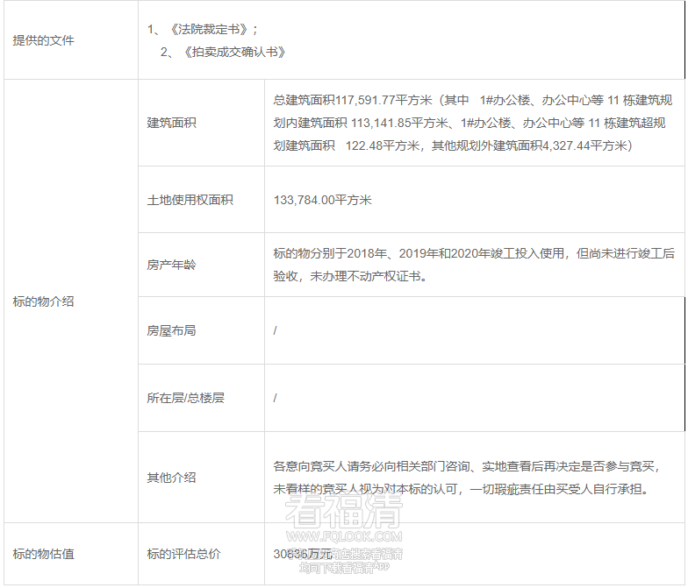Click the completion years description text
Screen dimensions: 688x588
(474, 264)
